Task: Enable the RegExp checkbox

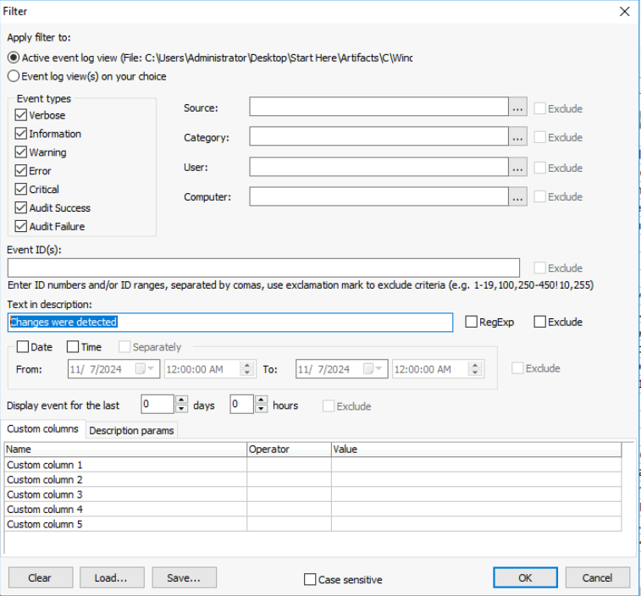Action: 471,322
